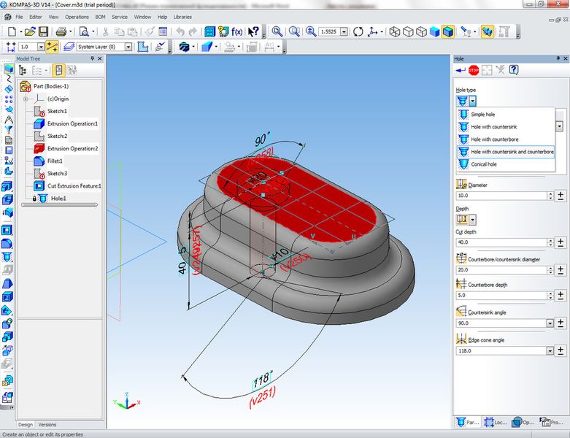Screen dimensions: 570x438
Task: Click the Diameter plus/minus button
Action: pos(560,196)
